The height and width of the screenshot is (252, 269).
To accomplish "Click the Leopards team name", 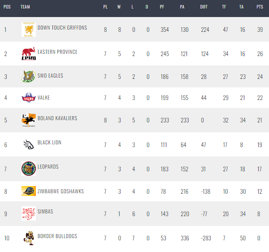I will pos(48,166).
